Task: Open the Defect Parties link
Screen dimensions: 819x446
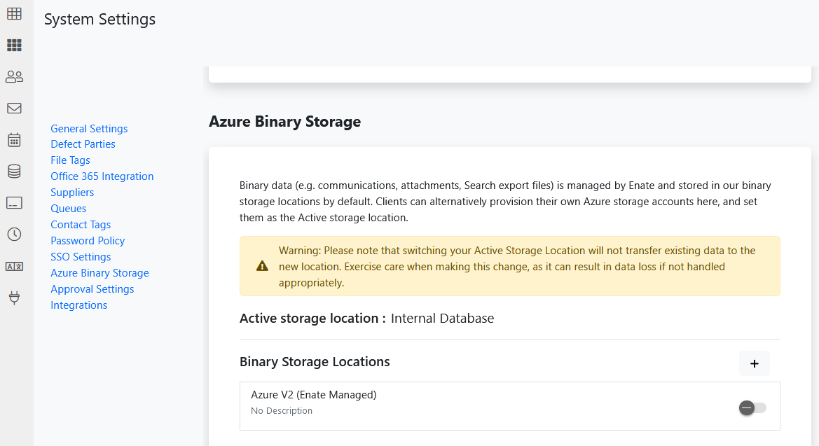Action: point(83,144)
